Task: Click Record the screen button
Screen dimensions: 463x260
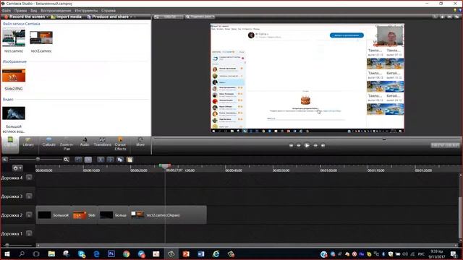Action: (x=25, y=17)
